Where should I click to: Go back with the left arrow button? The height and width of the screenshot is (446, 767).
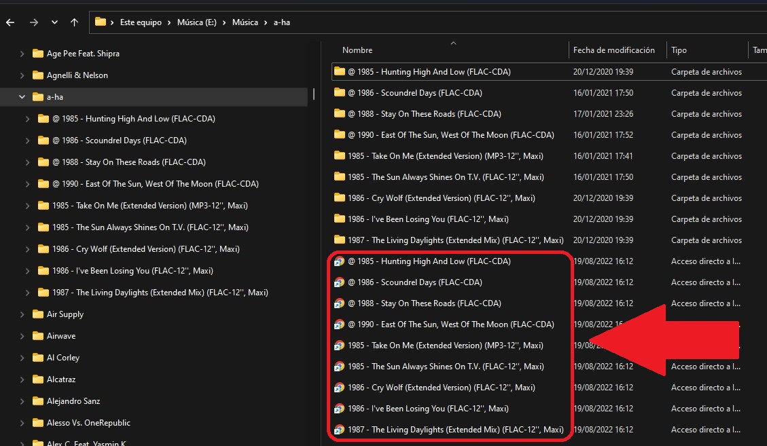point(10,22)
